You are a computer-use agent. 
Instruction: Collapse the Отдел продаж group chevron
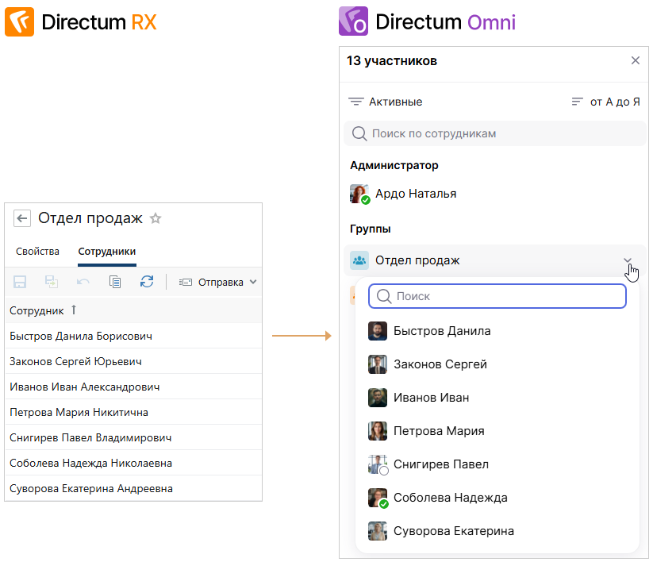coord(628,260)
